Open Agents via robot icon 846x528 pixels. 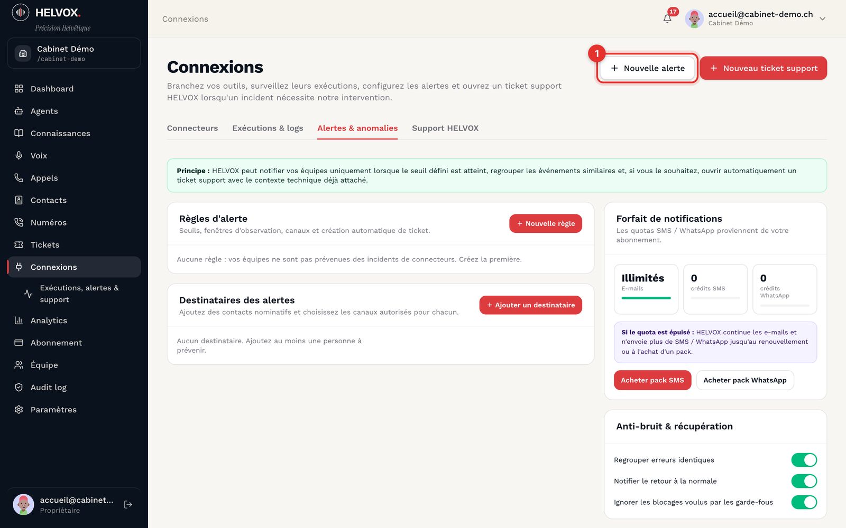tap(19, 111)
